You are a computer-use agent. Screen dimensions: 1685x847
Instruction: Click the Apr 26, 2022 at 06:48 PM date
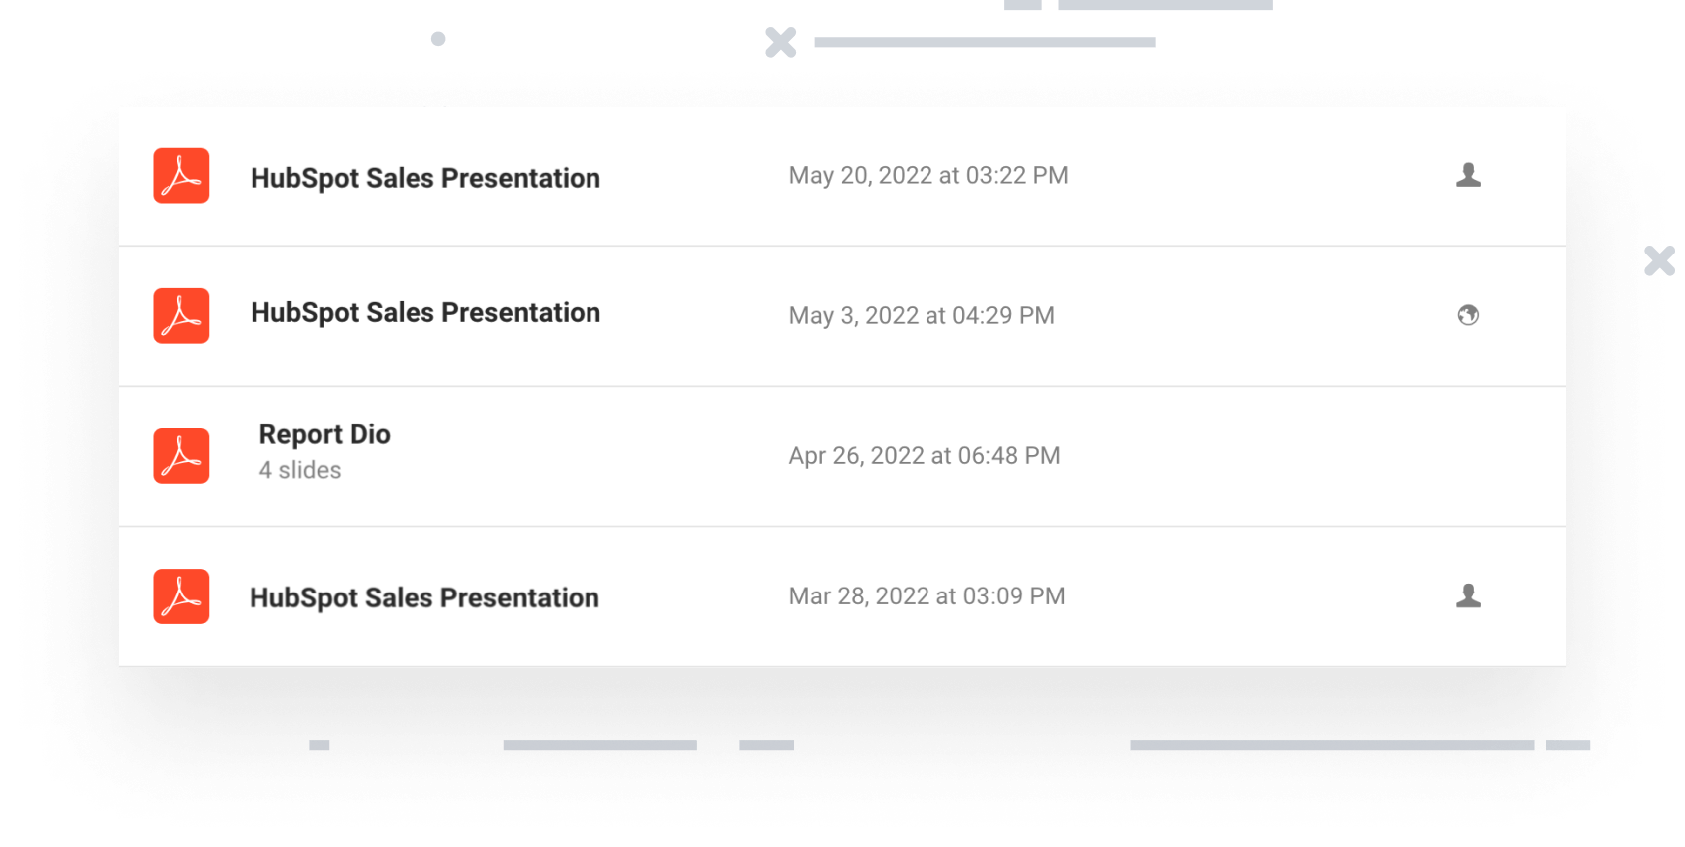[925, 456]
